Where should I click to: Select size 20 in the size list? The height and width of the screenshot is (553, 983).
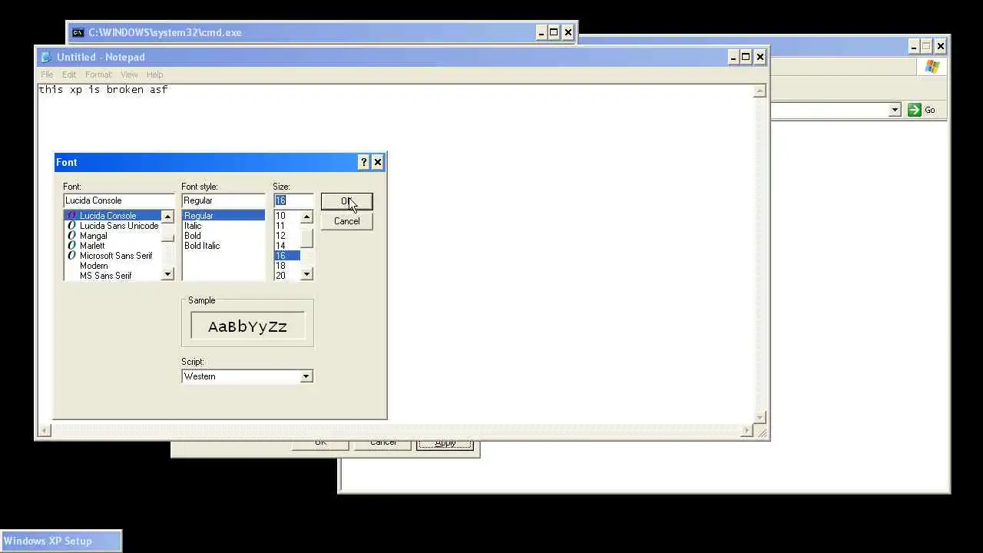[286, 276]
